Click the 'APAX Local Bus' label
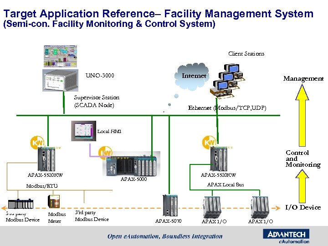 pos(225,184)
